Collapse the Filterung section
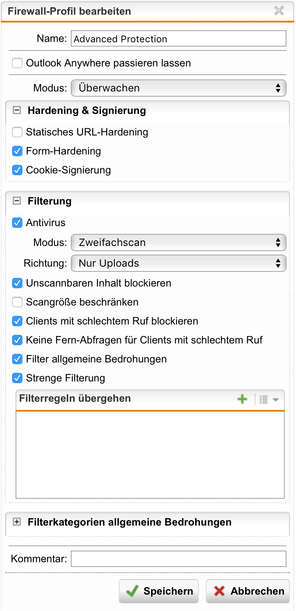This screenshot has height=611, width=296. pyautogui.click(x=17, y=201)
